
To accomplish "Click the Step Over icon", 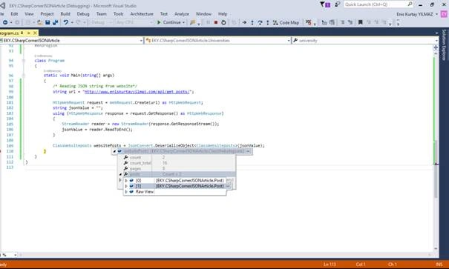I will tap(260, 22).
